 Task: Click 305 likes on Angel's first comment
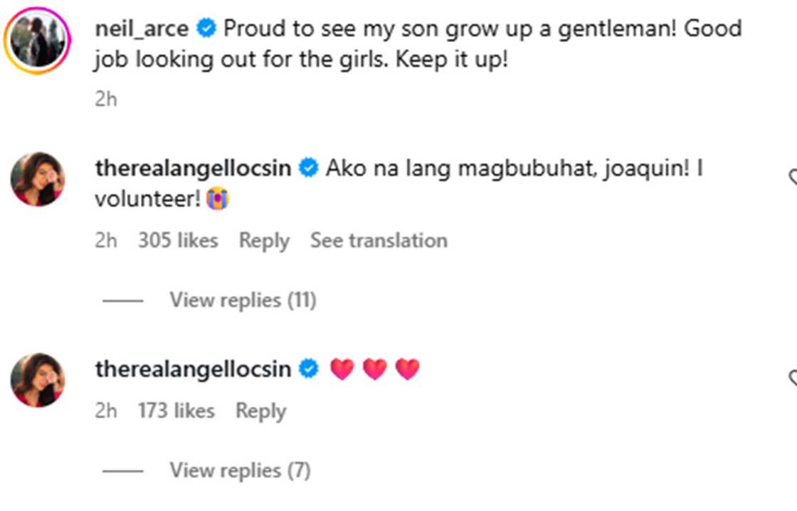pos(177,240)
